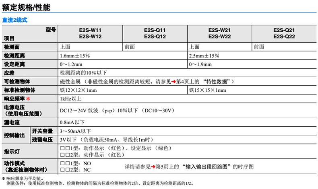Select the E2S-W11 / E2S-W12 column header

click(90, 33)
